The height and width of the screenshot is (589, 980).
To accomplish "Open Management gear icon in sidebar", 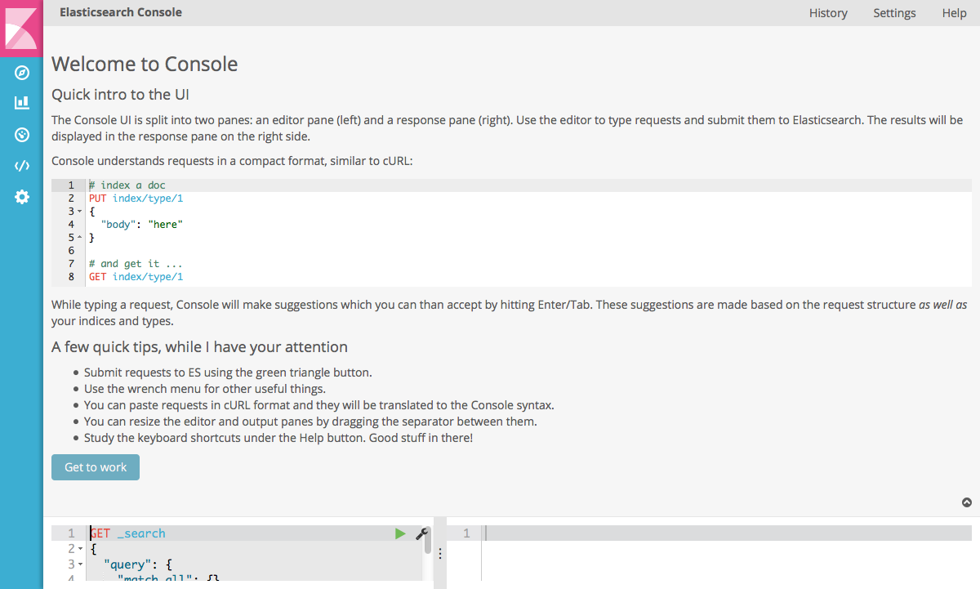I will pos(22,197).
